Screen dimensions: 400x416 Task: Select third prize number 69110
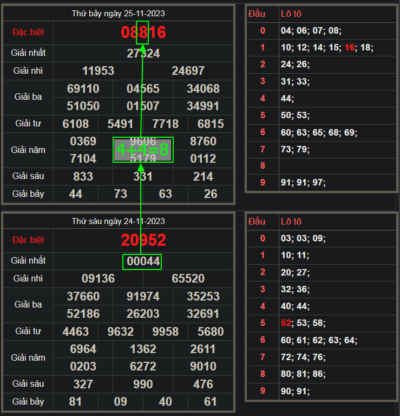pos(83,88)
